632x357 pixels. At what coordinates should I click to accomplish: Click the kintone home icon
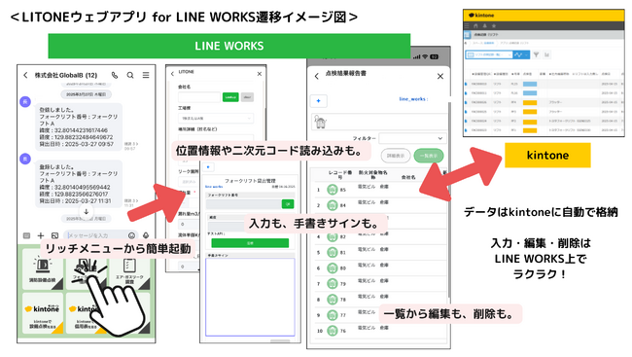[x=476, y=26]
